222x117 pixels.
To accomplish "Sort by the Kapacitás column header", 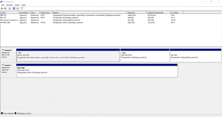I will (x=137, y=13).
